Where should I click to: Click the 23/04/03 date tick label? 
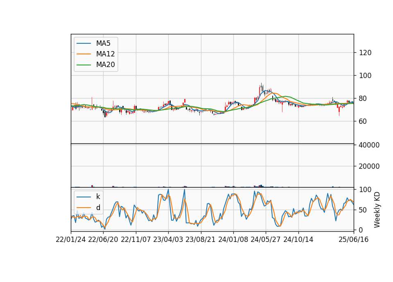click(x=168, y=239)
